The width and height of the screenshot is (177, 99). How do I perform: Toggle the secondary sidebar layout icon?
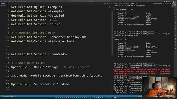coord(168,1)
